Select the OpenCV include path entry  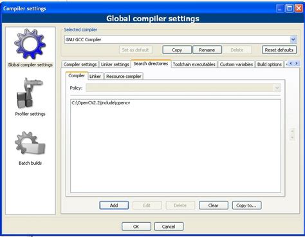pyautogui.click(x=101, y=103)
